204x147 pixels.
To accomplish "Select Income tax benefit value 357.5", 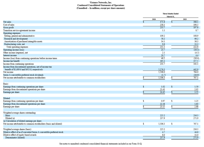I will (x=196, y=61).
